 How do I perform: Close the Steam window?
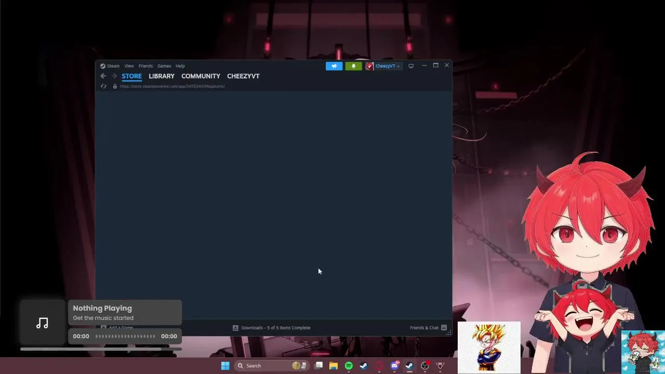446,65
